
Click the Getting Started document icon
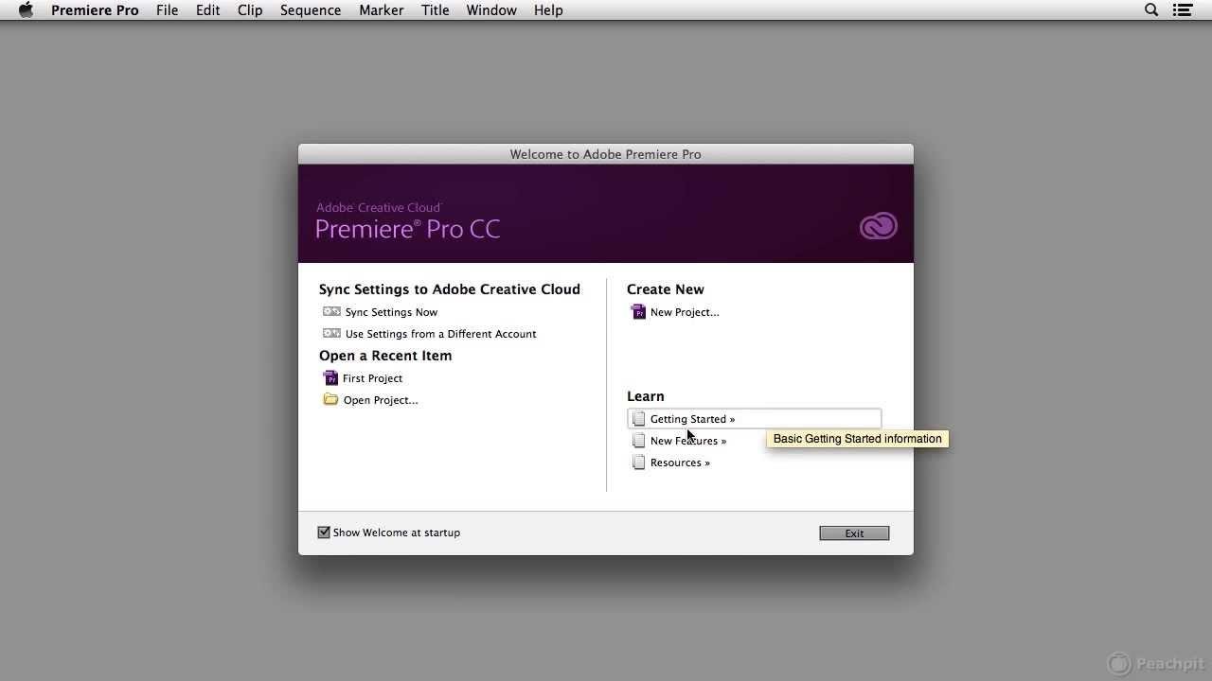pyautogui.click(x=639, y=418)
